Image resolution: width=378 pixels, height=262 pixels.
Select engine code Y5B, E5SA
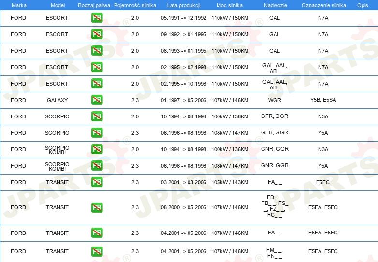point(323,100)
